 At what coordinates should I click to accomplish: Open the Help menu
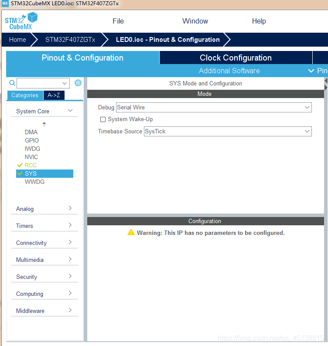[259, 21]
